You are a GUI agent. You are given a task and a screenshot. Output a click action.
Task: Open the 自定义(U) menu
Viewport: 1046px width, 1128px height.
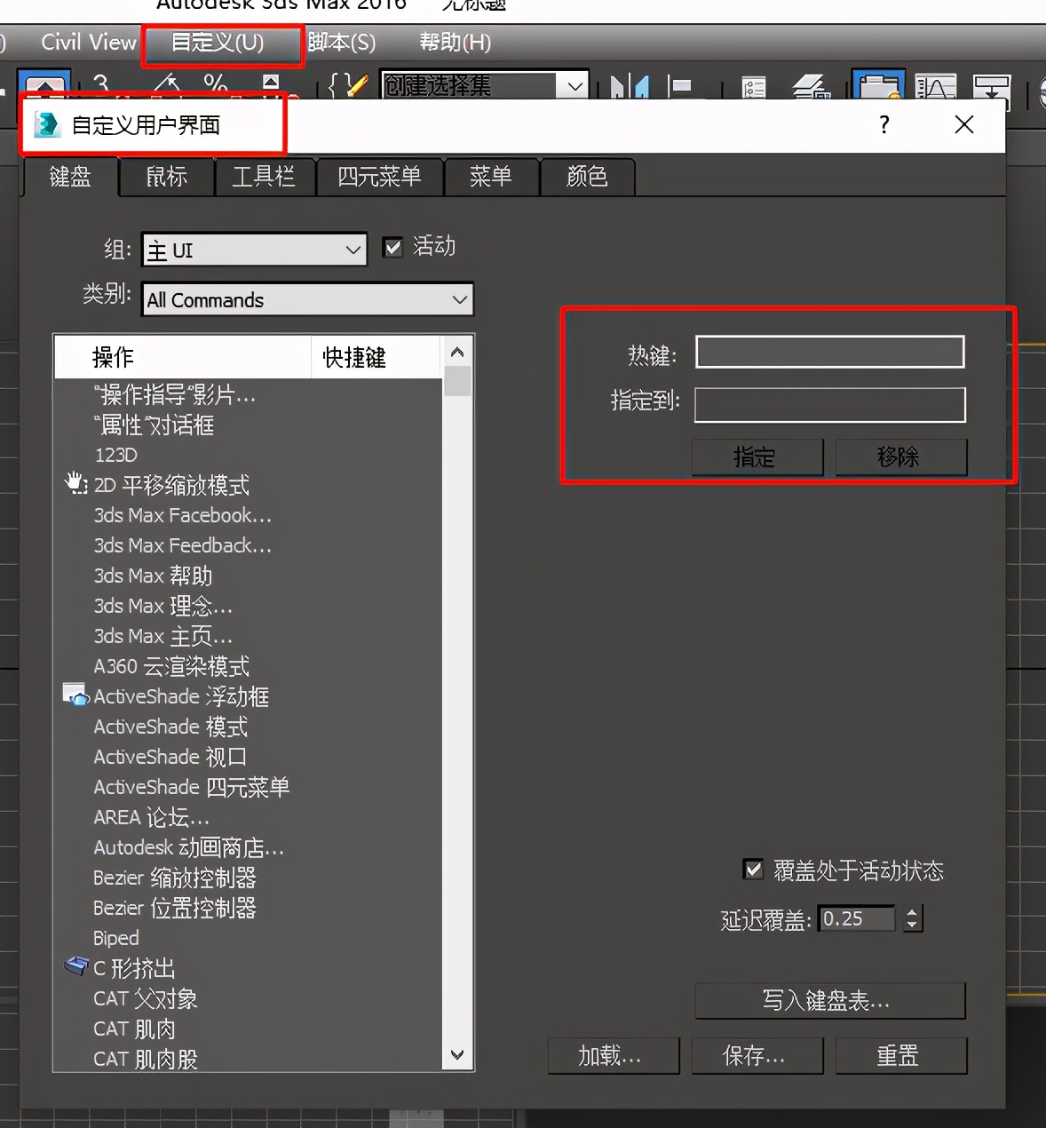pyautogui.click(x=222, y=43)
